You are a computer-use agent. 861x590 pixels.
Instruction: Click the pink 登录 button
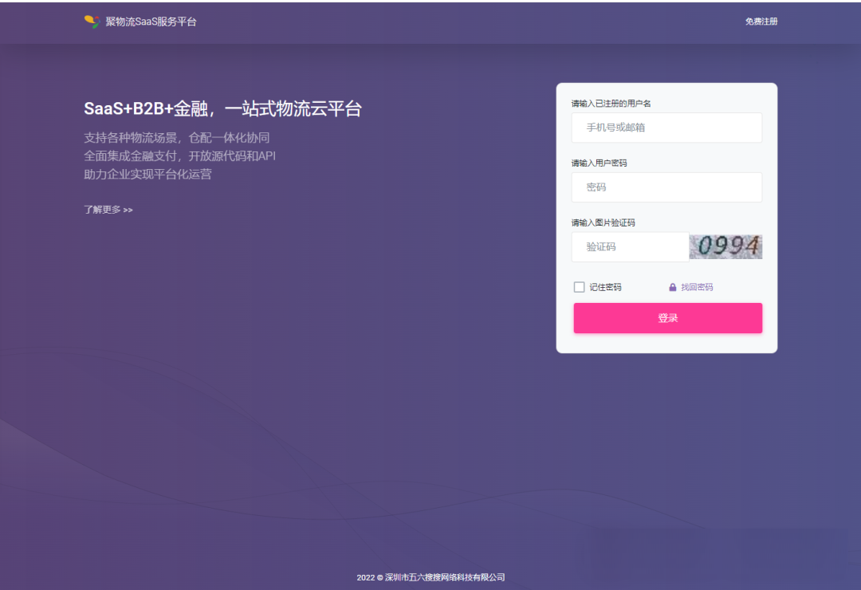tap(668, 318)
